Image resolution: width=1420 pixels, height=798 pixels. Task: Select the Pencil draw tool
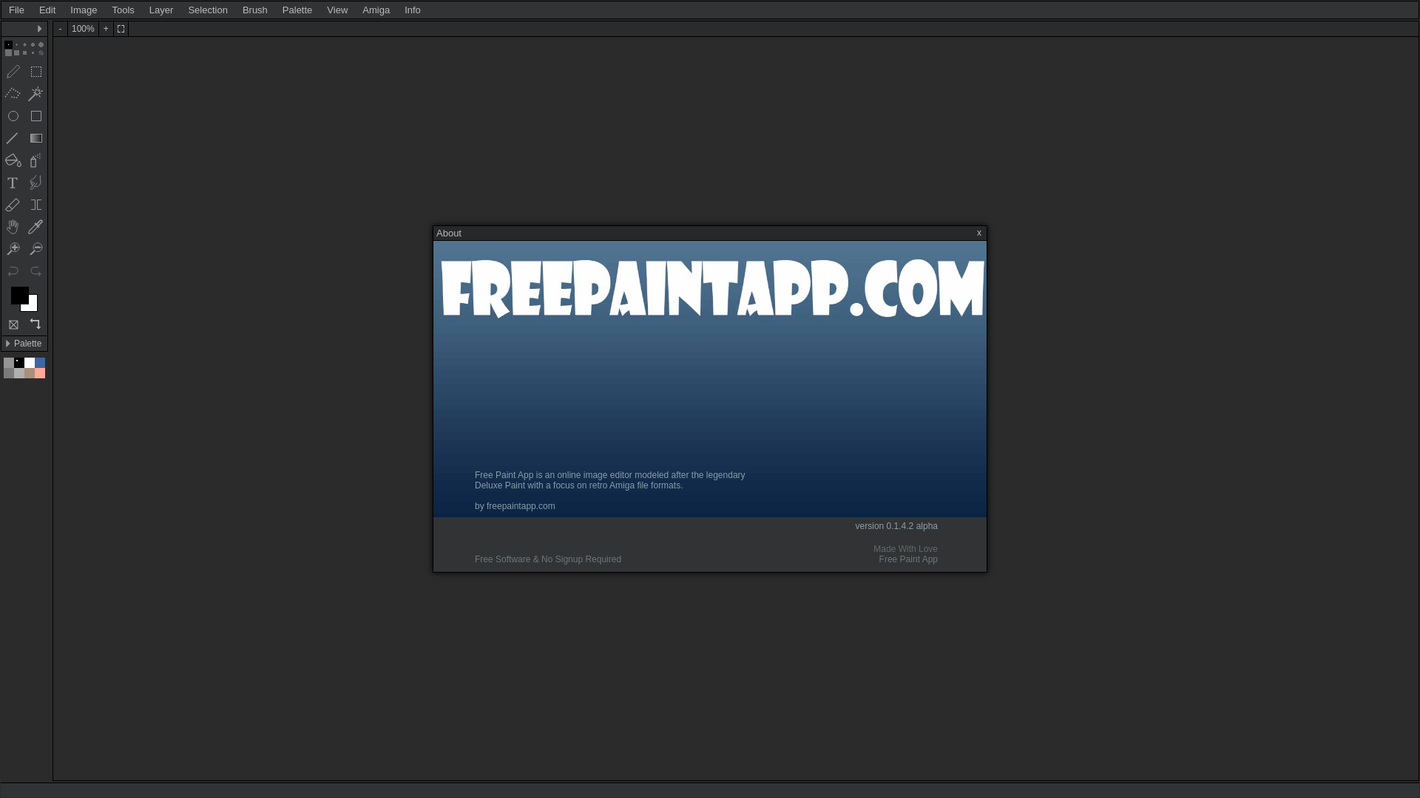pyautogui.click(x=13, y=72)
